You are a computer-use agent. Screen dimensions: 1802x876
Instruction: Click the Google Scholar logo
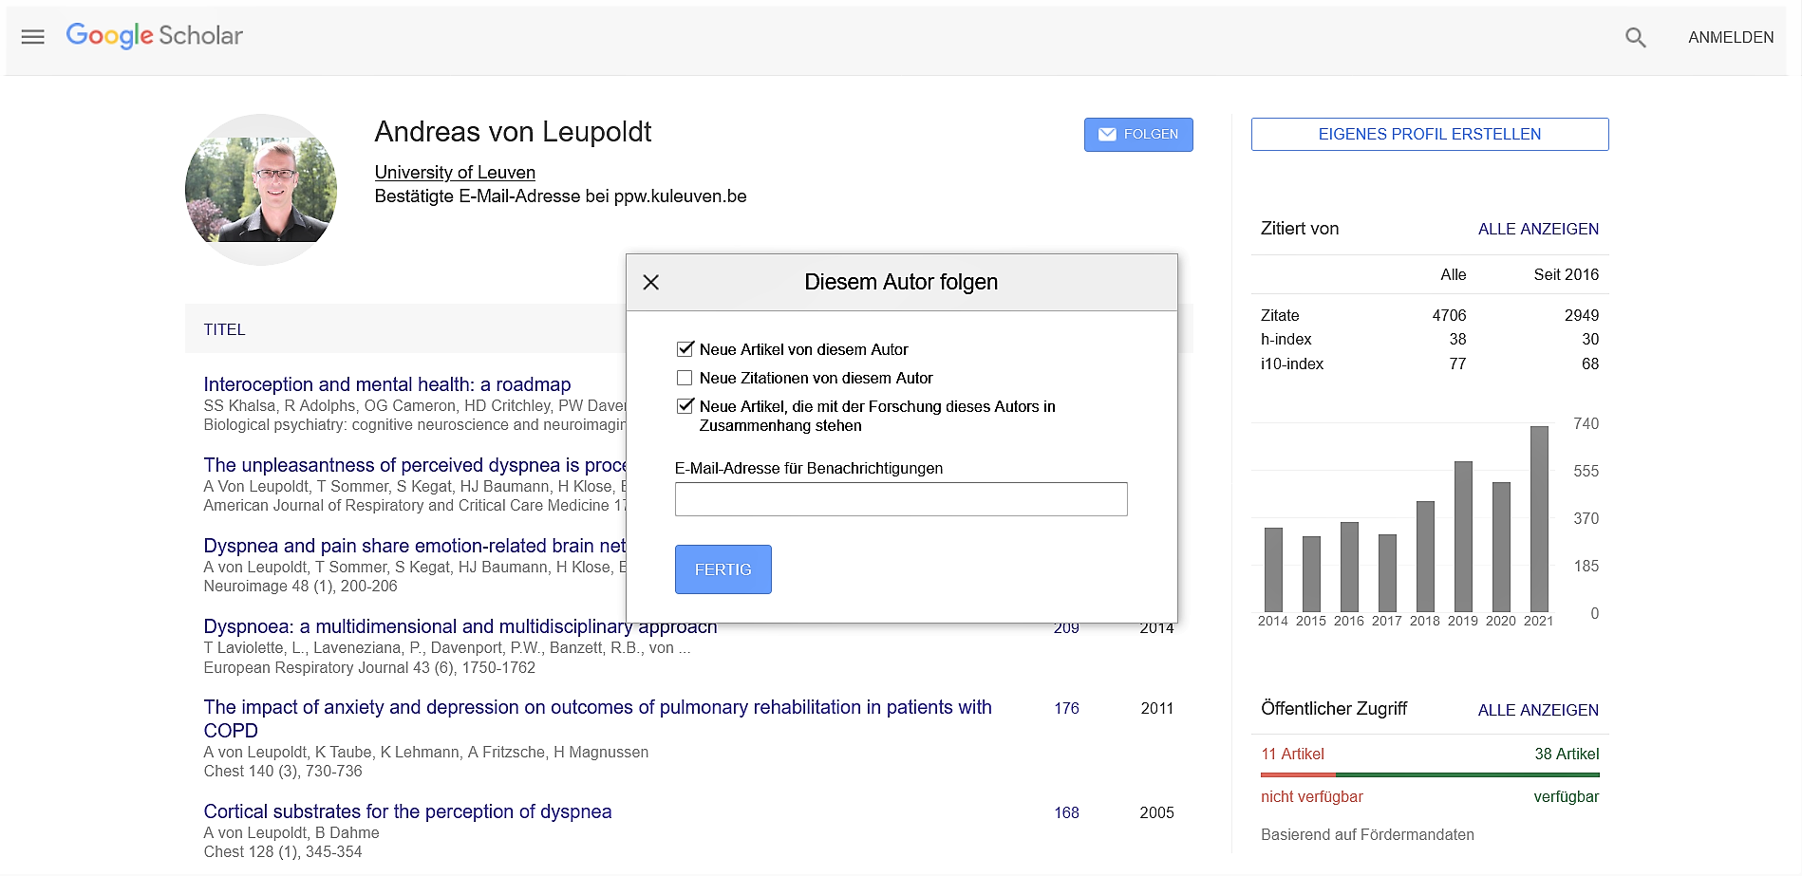155,36
